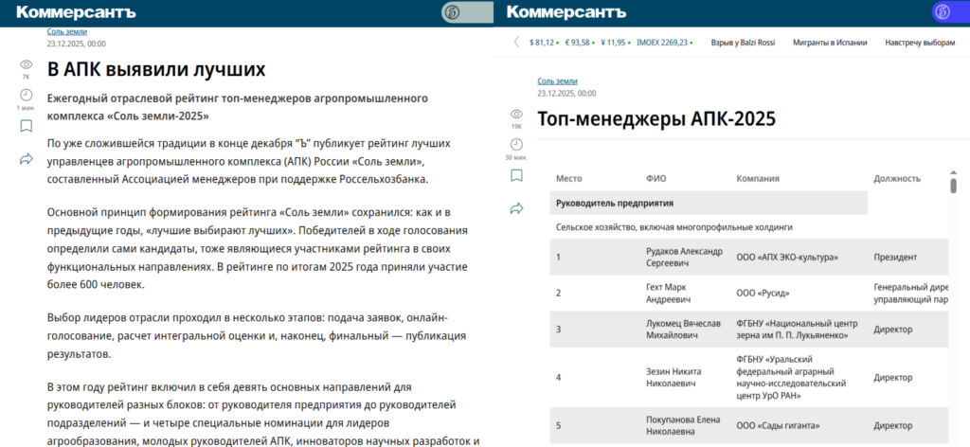Screen dimensions: 970x447
Task: Click the name Рудаков Александр Сергеевич
Action: click(x=684, y=258)
